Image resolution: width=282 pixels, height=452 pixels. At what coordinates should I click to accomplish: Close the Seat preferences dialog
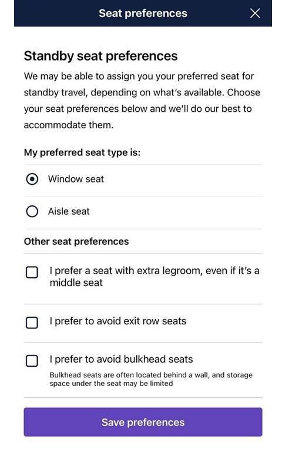255,14
